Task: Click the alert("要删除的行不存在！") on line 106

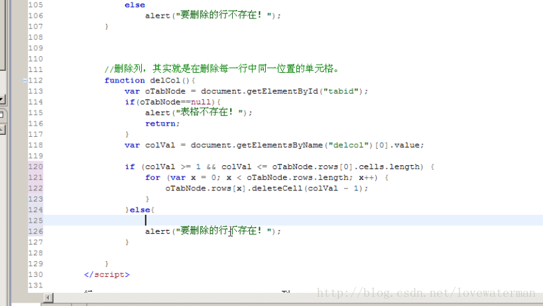Action: click(x=213, y=15)
